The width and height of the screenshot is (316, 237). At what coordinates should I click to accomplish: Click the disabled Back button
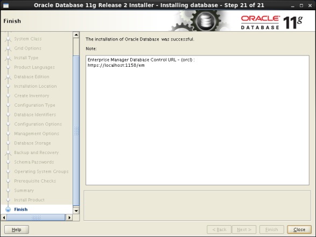click(x=219, y=229)
